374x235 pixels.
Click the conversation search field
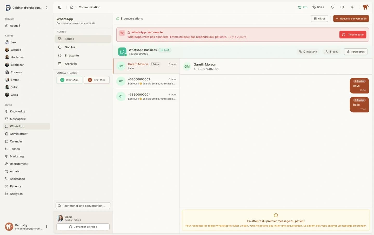tap(83, 206)
